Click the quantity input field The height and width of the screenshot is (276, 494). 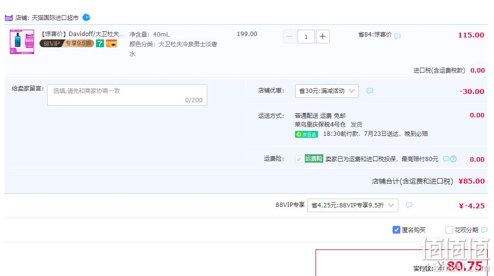[306, 37]
